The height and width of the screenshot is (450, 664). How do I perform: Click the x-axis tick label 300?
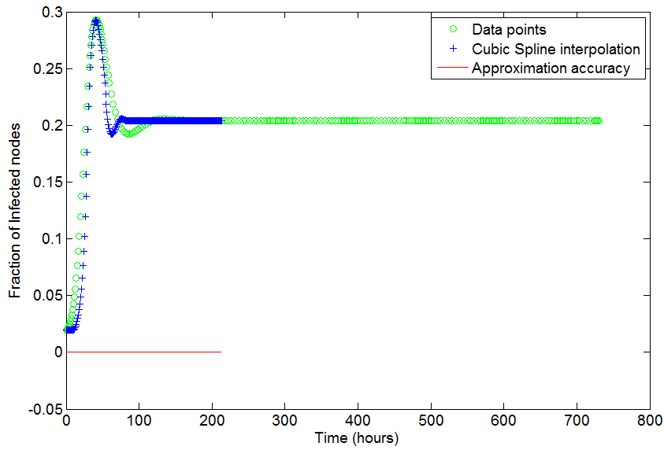pyautogui.click(x=285, y=420)
